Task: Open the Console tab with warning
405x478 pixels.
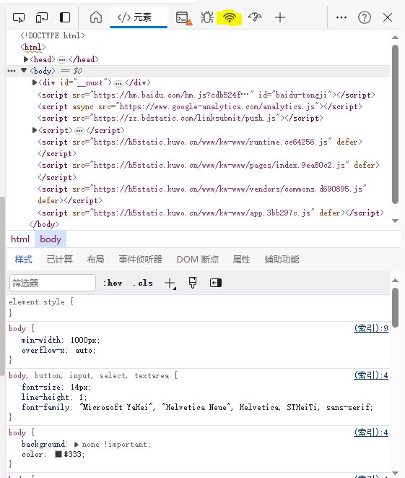Action: coord(184,17)
